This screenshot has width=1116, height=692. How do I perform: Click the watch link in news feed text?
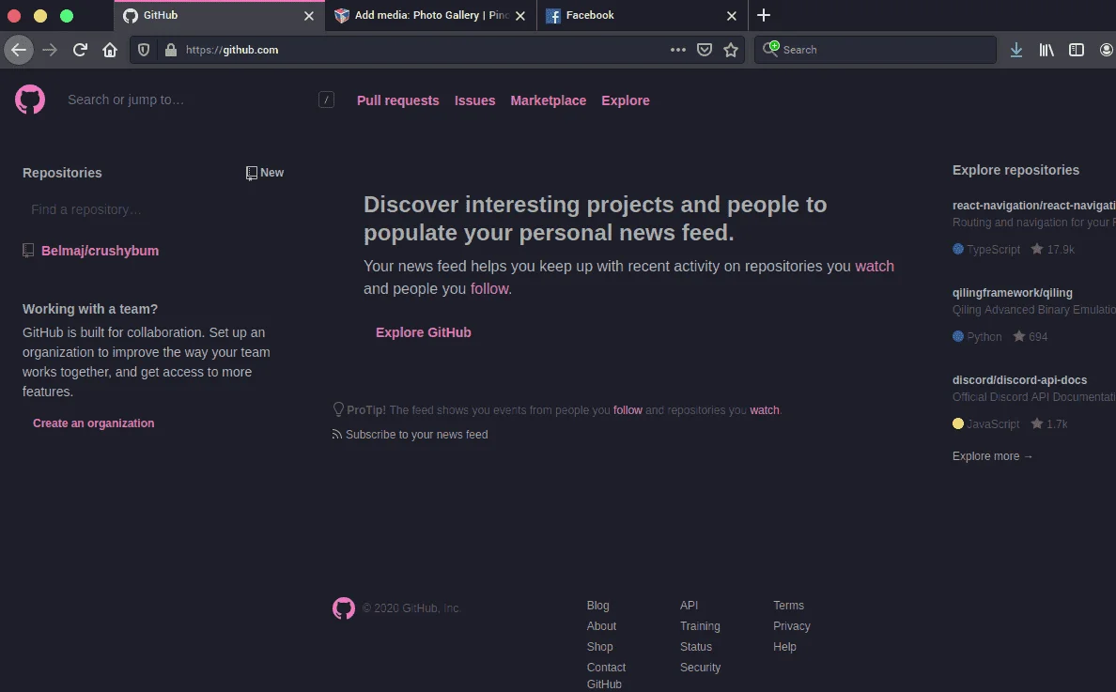point(875,266)
